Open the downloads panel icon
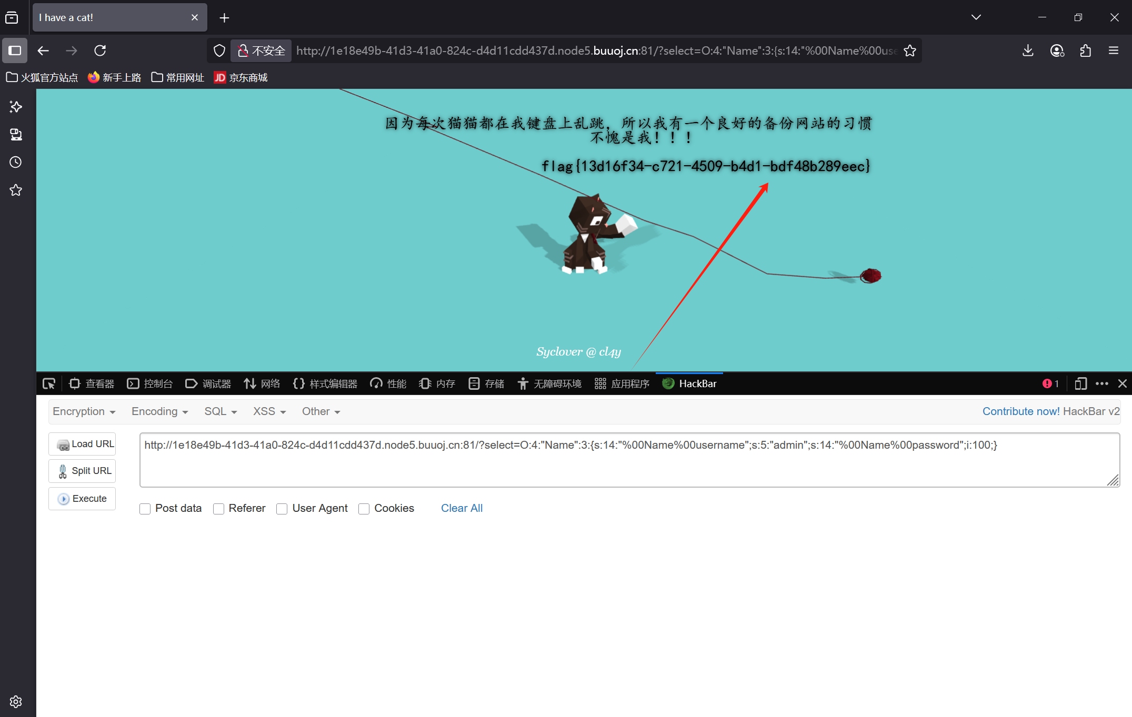 point(1028,51)
